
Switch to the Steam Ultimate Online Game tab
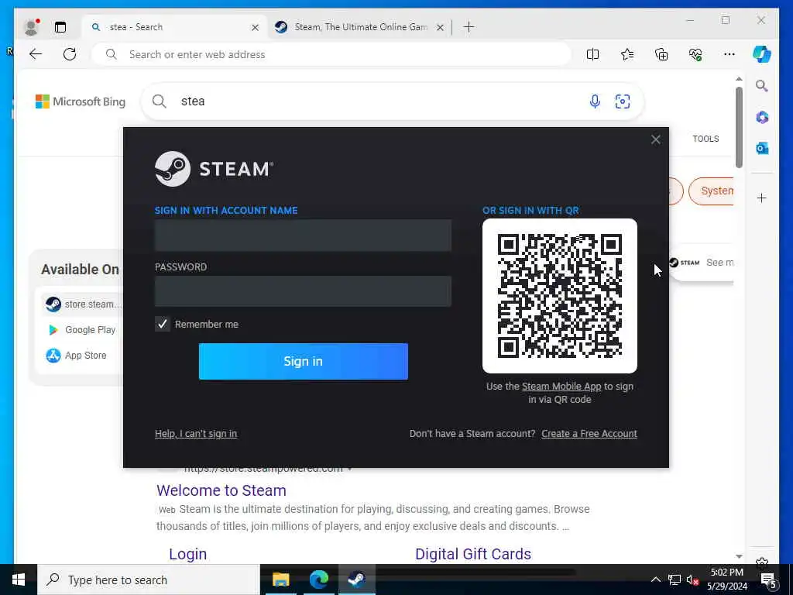(360, 27)
